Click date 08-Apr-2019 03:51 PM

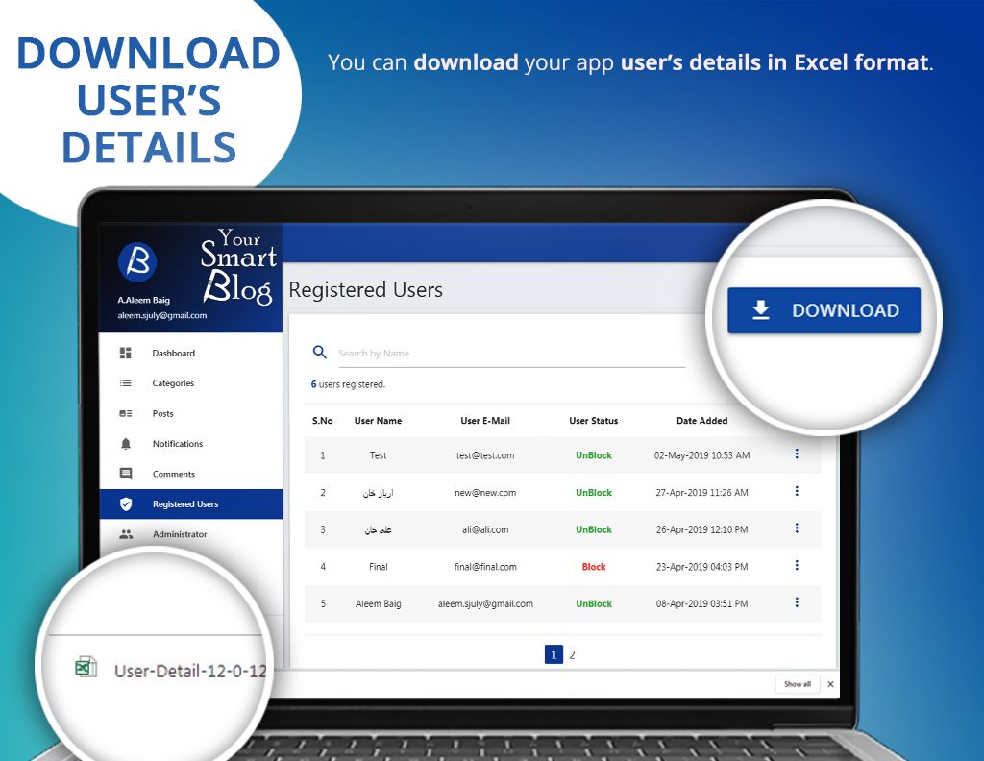tap(702, 603)
